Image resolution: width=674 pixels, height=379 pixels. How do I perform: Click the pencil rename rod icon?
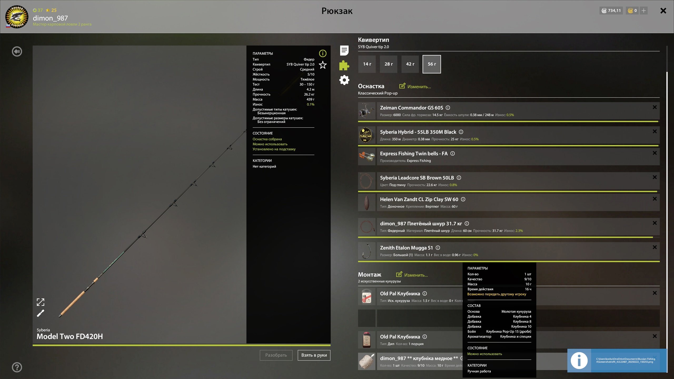[40, 313]
